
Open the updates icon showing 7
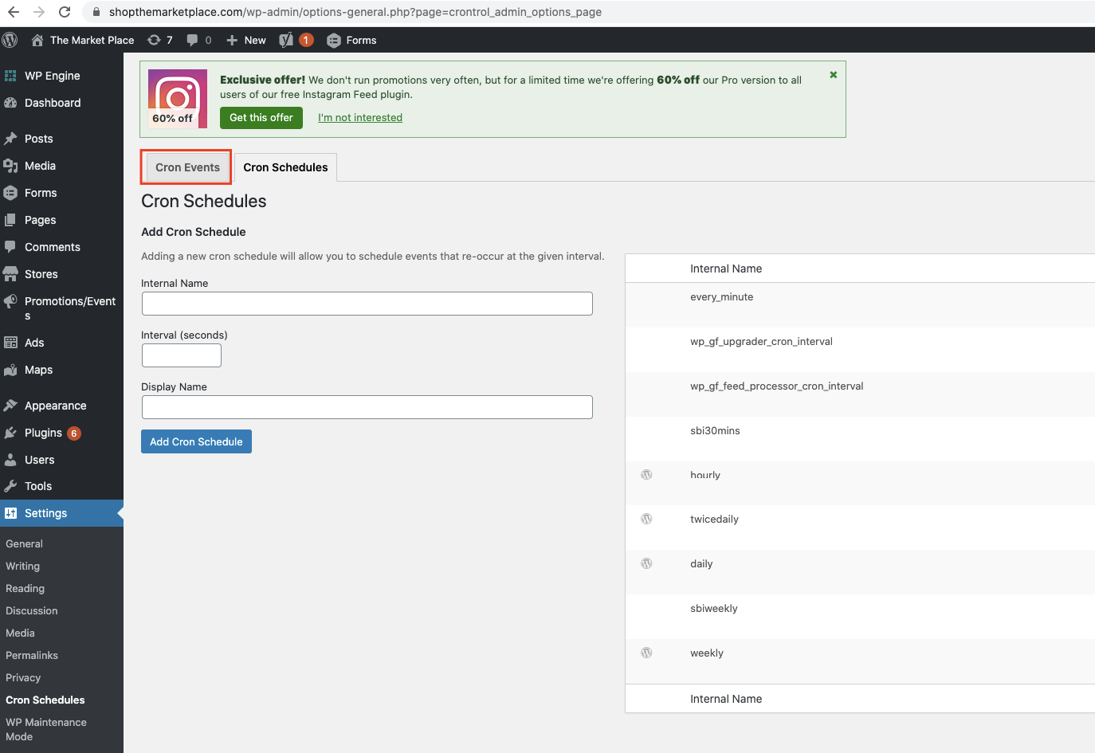point(159,40)
